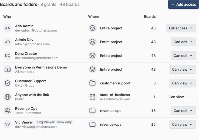This screenshot has height=140, width=199.
Task: Select Anyone with the link
Action: (x=32, y=95)
